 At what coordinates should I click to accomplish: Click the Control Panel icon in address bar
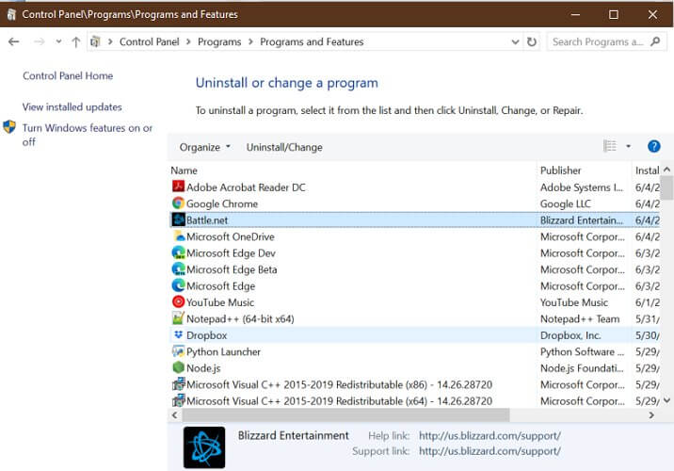95,41
